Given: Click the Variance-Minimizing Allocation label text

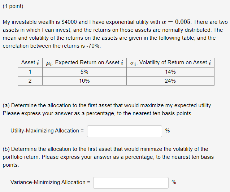Looking at the screenshot, I should coord(50,182).
